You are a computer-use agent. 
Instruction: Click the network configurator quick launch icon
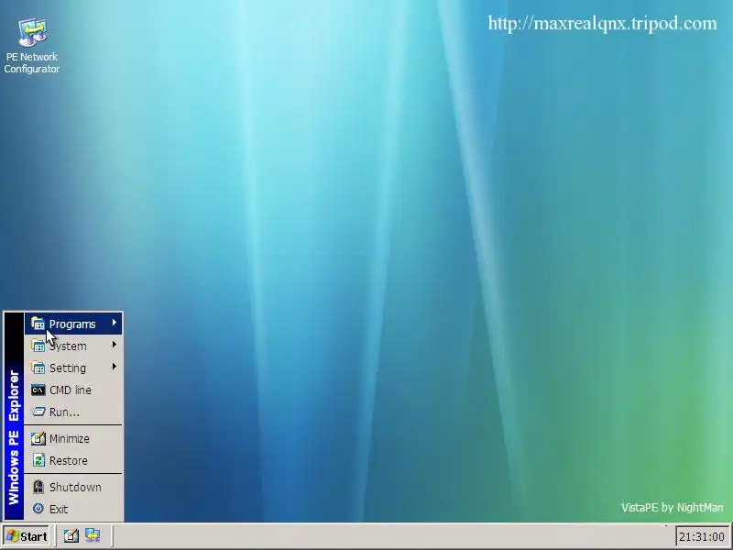(93, 535)
